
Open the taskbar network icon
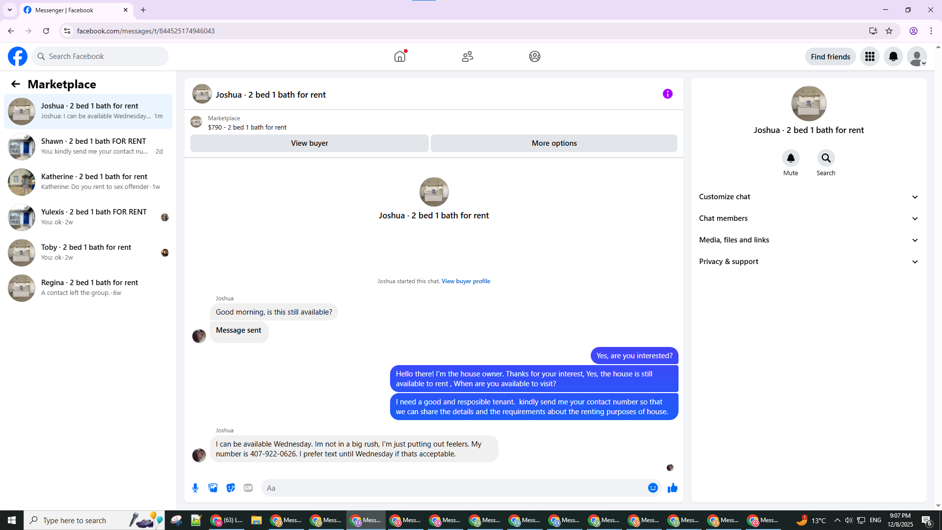861,520
